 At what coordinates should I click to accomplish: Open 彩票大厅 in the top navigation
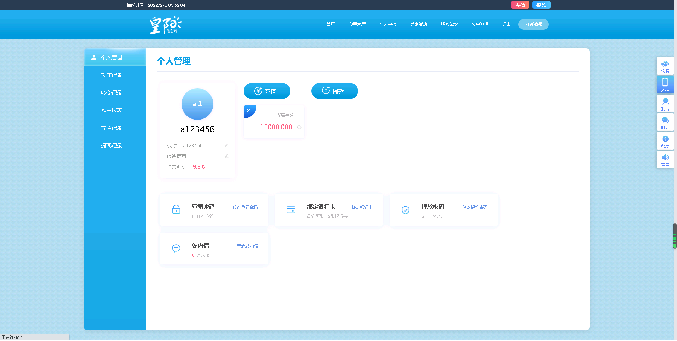point(357,24)
